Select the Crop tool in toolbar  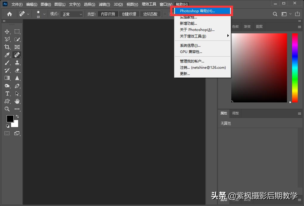7,47
